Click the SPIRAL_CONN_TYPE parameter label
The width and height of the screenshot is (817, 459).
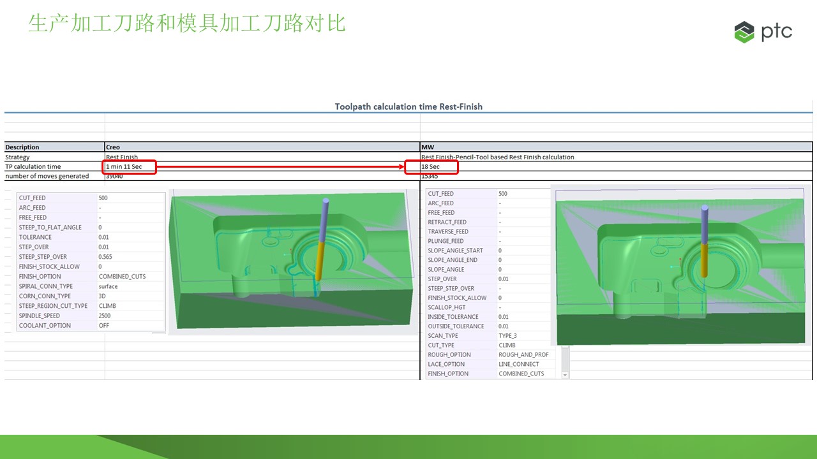click(46, 286)
